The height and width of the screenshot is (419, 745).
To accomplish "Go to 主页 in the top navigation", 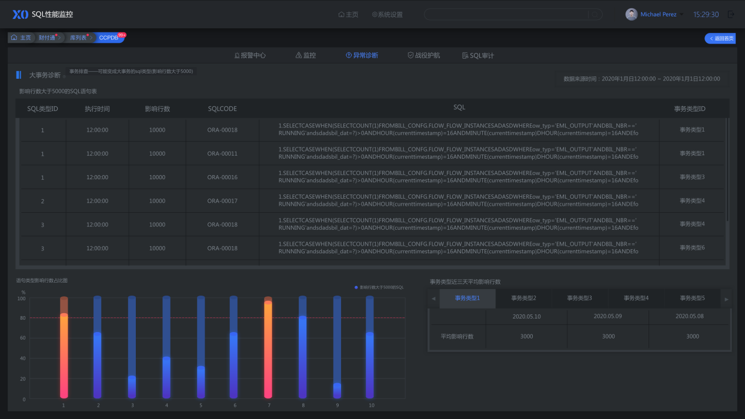I will 348,15.
